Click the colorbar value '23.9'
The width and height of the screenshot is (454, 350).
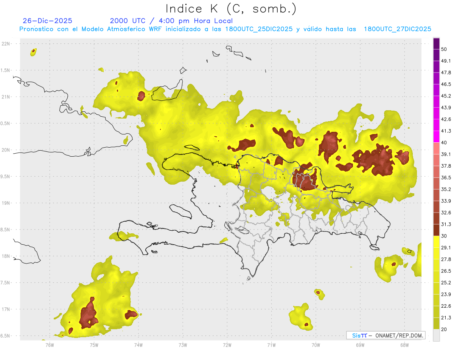(446, 295)
